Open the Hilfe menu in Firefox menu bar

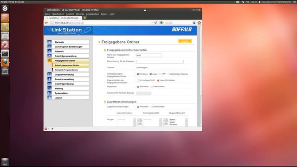click(112, 14)
